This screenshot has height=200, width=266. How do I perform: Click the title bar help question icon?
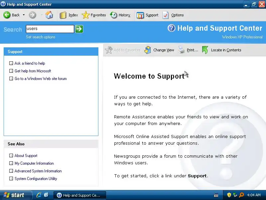(x=3, y=4)
